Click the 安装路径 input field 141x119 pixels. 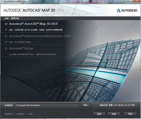coord(47,105)
